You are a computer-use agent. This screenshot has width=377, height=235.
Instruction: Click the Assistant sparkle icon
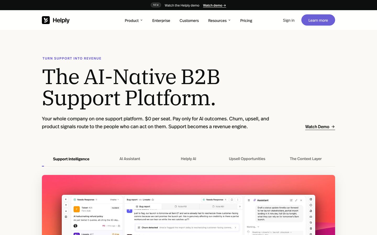(x=254, y=200)
